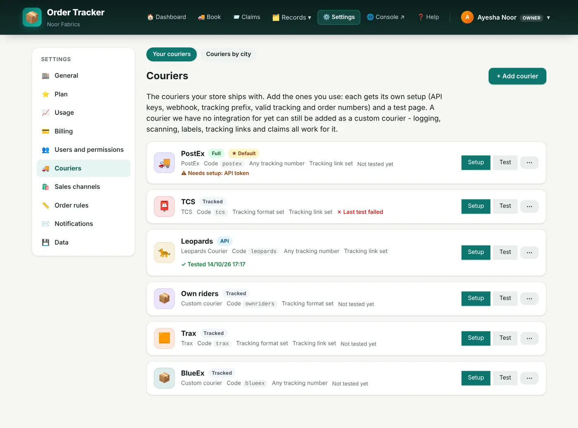This screenshot has height=428, width=578.
Task: Open more options for PostEx
Action: (x=529, y=163)
